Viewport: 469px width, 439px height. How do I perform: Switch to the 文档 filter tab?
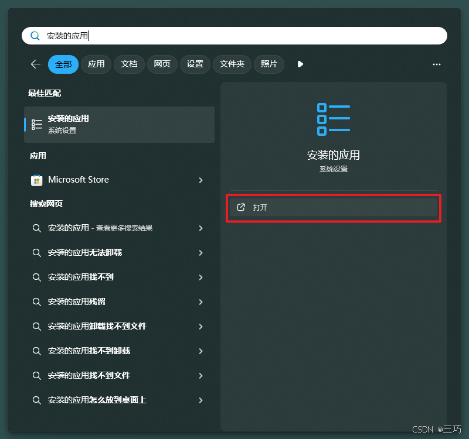tap(129, 64)
